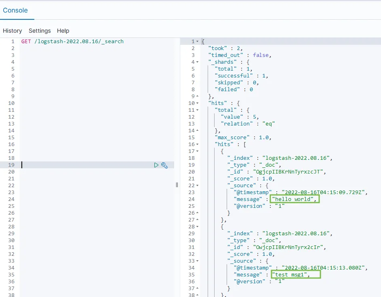This screenshot has width=381, height=297.
Task: Click the "hello world" message value
Action: point(295,199)
